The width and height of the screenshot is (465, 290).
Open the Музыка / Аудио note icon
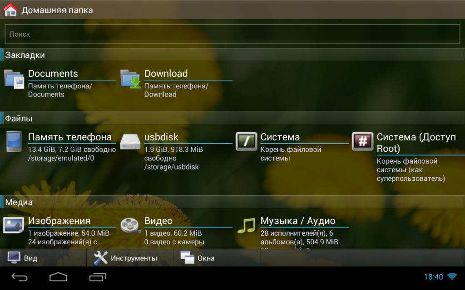pos(247,225)
